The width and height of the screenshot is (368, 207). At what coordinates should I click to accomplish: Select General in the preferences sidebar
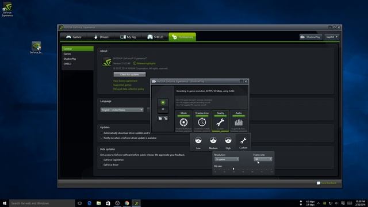point(78,49)
